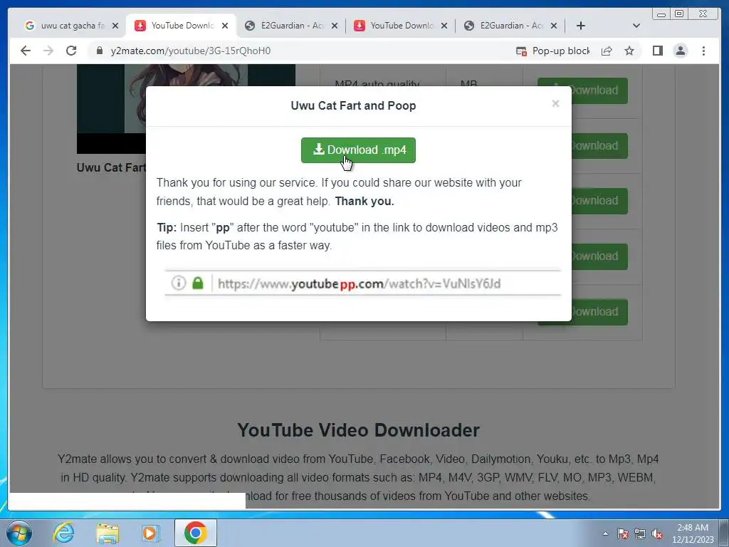Open Action Center flag icon
The height and width of the screenshot is (547, 729).
[x=623, y=533]
